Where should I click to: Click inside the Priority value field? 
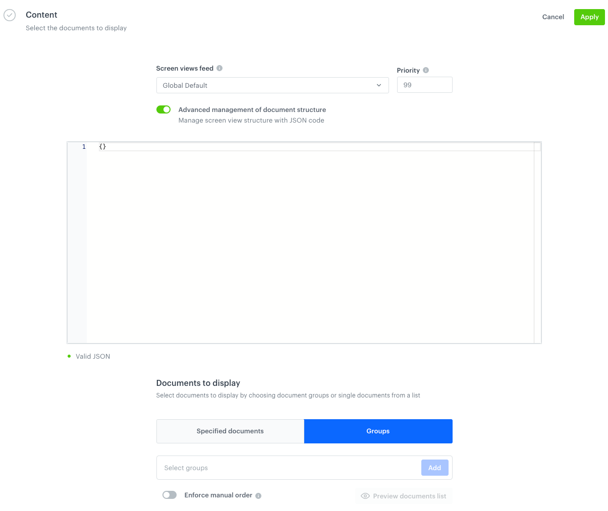point(424,85)
